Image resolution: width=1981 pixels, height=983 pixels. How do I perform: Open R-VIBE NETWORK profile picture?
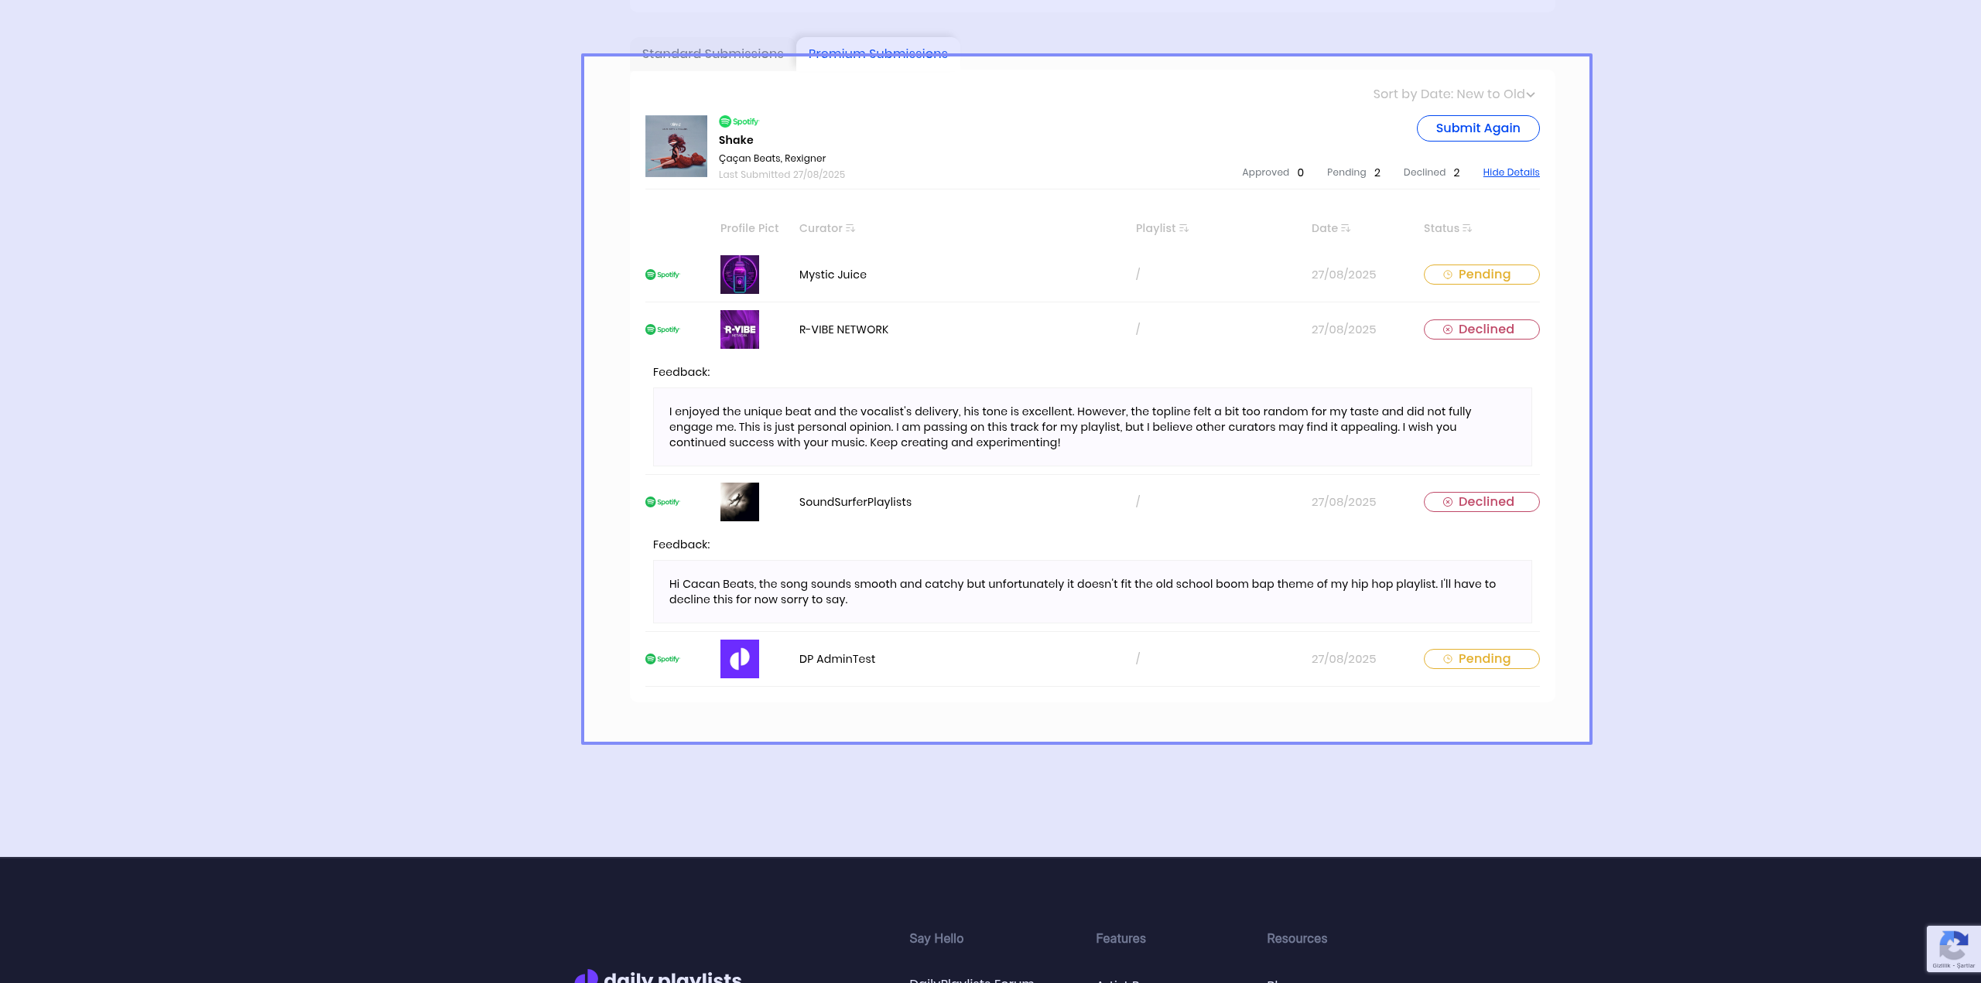[739, 329]
